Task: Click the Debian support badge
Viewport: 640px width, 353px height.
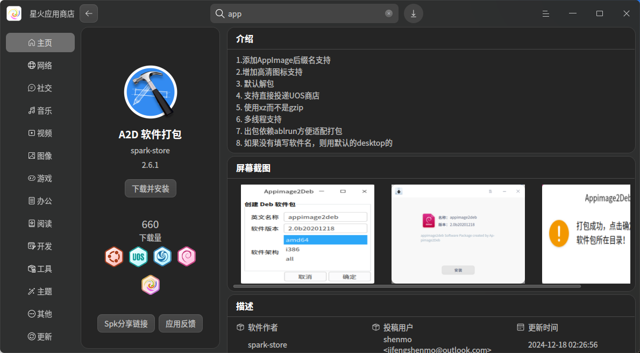Action: tap(187, 257)
